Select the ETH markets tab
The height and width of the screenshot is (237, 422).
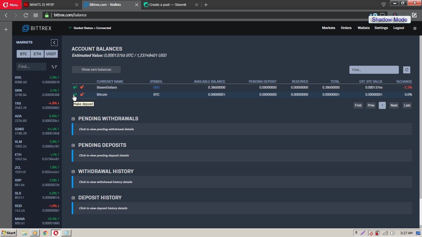tap(37, 54)
